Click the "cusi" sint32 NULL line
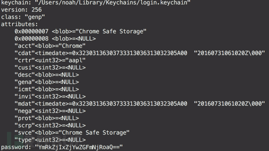The image size is (269, 151). [x=50, y=68]
